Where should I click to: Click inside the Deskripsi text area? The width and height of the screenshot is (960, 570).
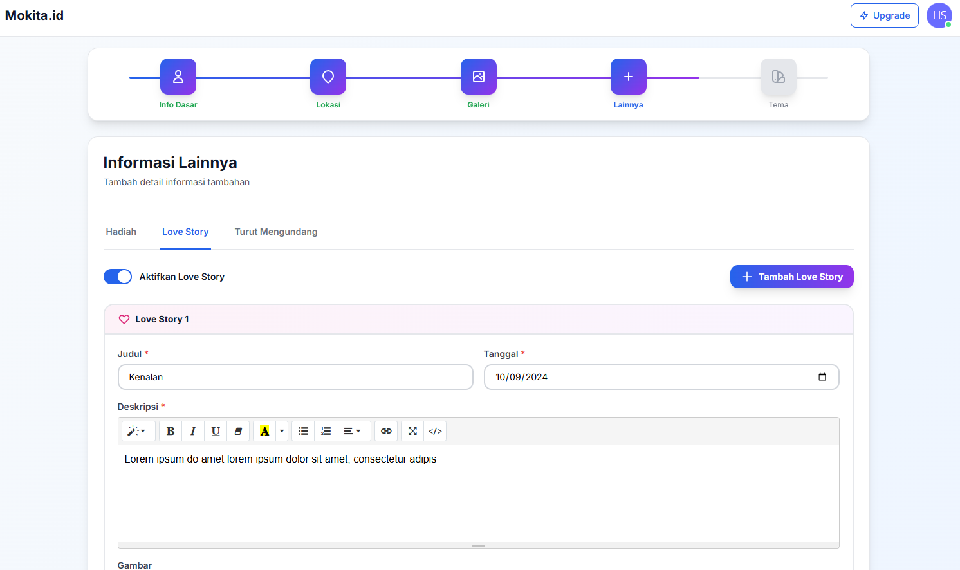(x=479, y=493)
